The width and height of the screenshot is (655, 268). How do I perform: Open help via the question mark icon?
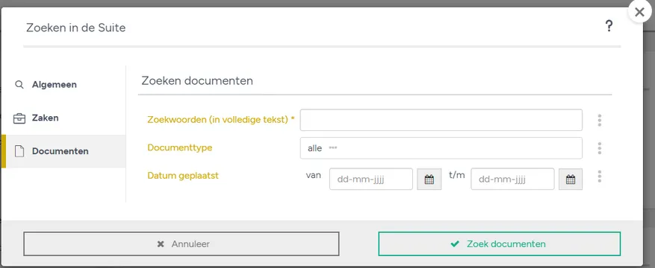[609, 27]
